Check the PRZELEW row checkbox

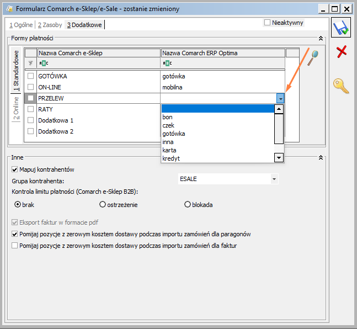pyautogui.click(x=30, y=98)
